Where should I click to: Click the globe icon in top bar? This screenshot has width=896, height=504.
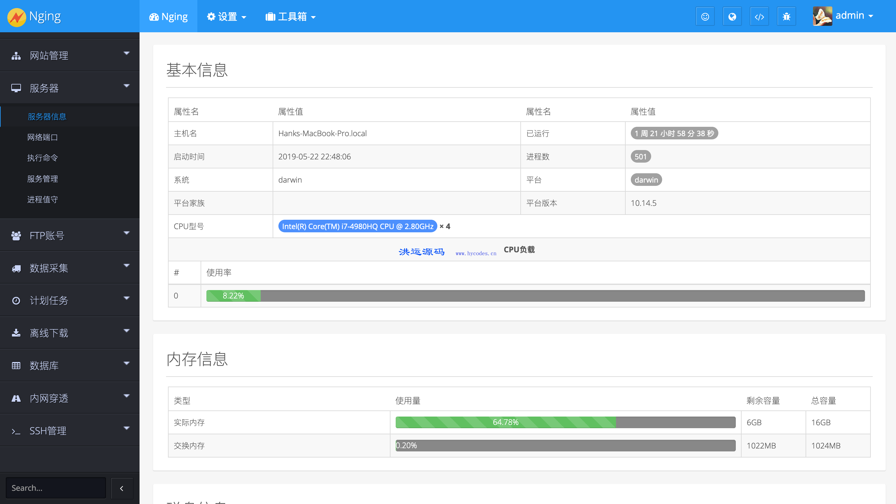732,16
